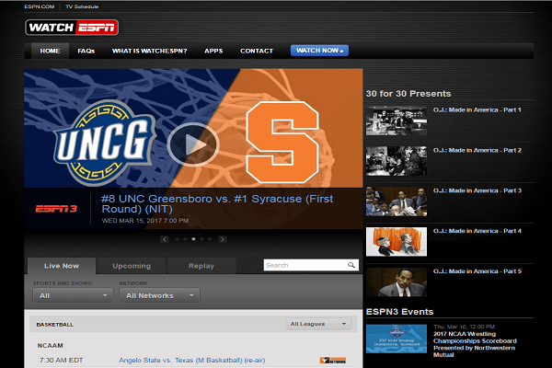Image resolution: width=552 pixels, height=368 pixels.
Task: Switch to the Upcoming tab
Action: click(x=132, y=266)
